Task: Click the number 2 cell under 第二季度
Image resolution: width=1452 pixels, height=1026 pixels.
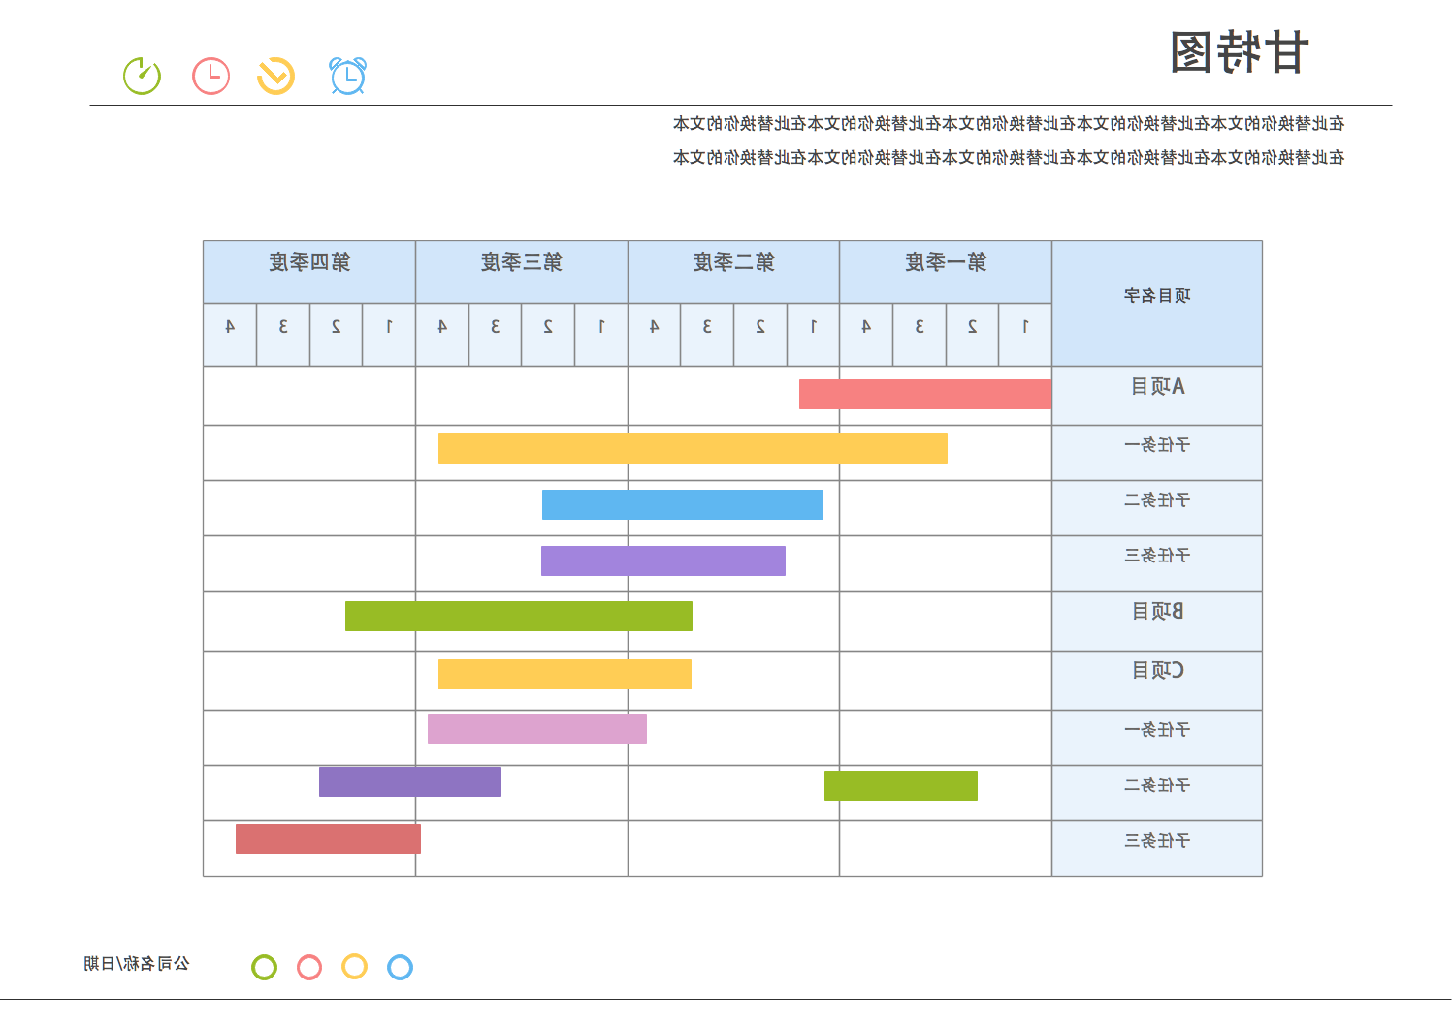Action: (760, 334)
